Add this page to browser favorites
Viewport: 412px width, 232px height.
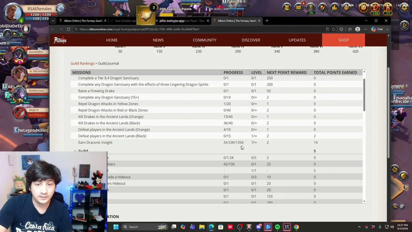point(333,29)
